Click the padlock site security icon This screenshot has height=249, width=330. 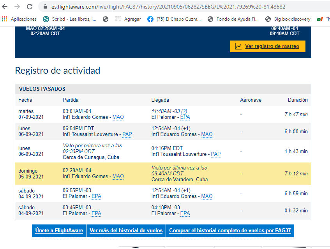45,7
